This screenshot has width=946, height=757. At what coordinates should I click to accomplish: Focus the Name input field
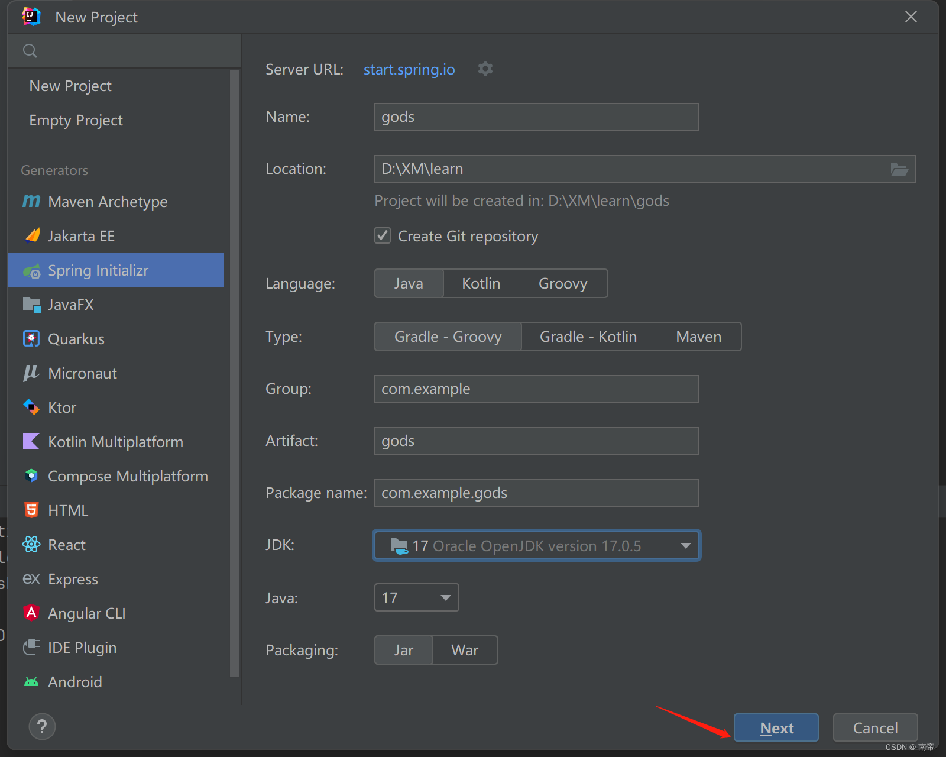click(537, 117)
